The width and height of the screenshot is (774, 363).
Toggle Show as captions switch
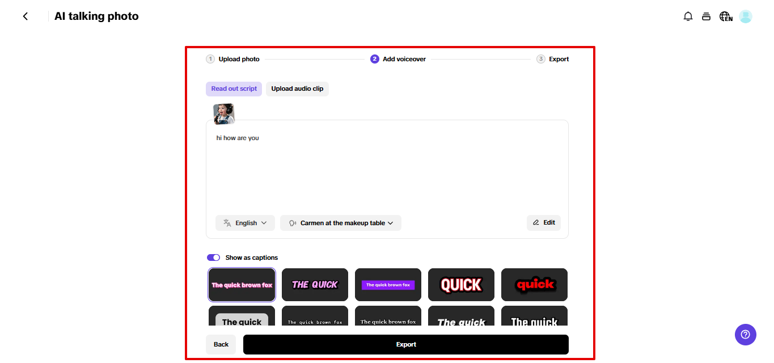pos(213,258)
